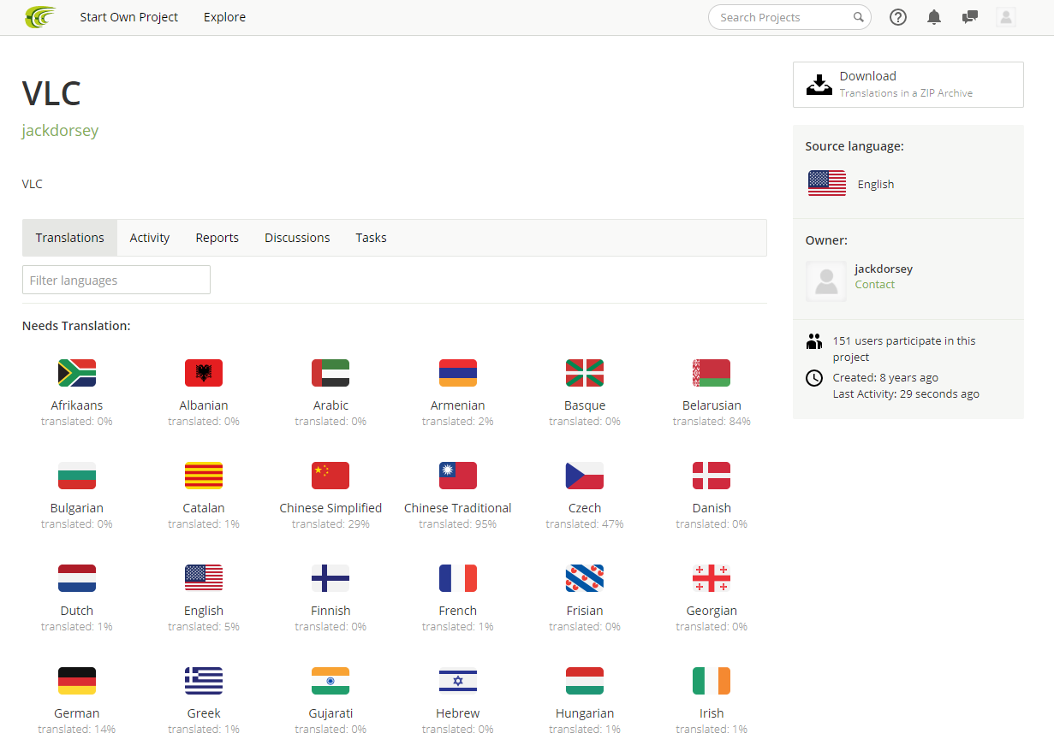Select the Albanian flag icon
Viewport: 1054px width, 745px height.
click(204, 373)
